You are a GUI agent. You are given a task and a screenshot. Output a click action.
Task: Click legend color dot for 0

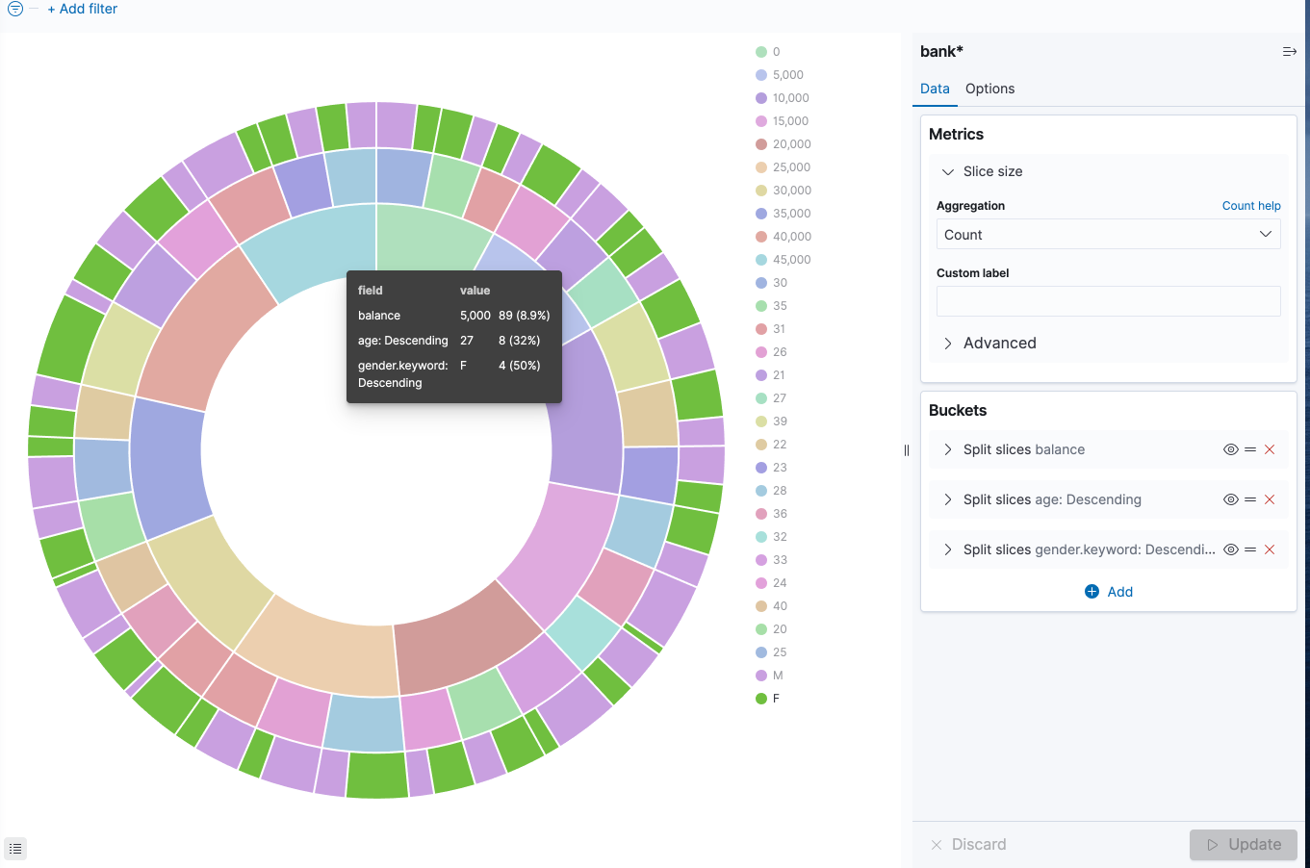tap(761, 52)
